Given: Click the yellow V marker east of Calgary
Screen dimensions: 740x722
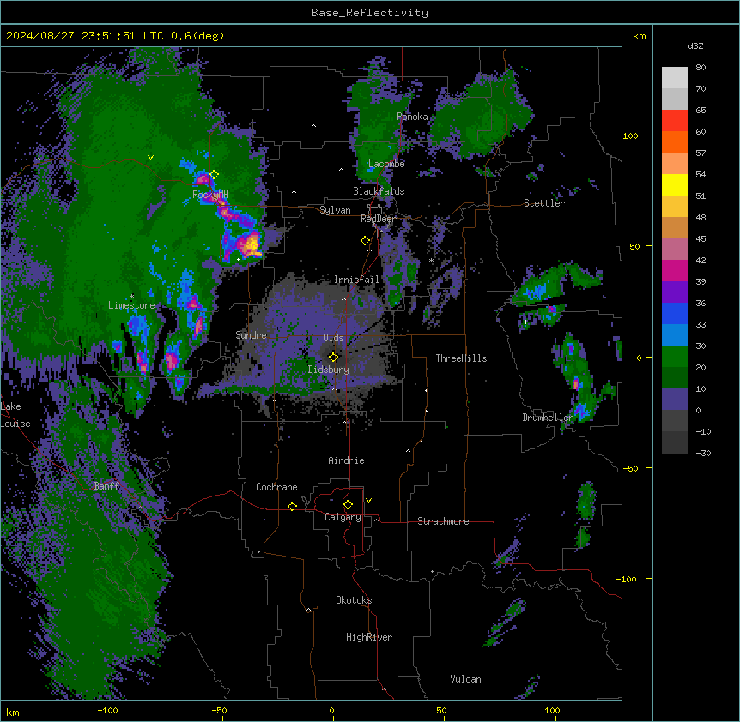Looking at the screenshot, I should pos(368,501).
